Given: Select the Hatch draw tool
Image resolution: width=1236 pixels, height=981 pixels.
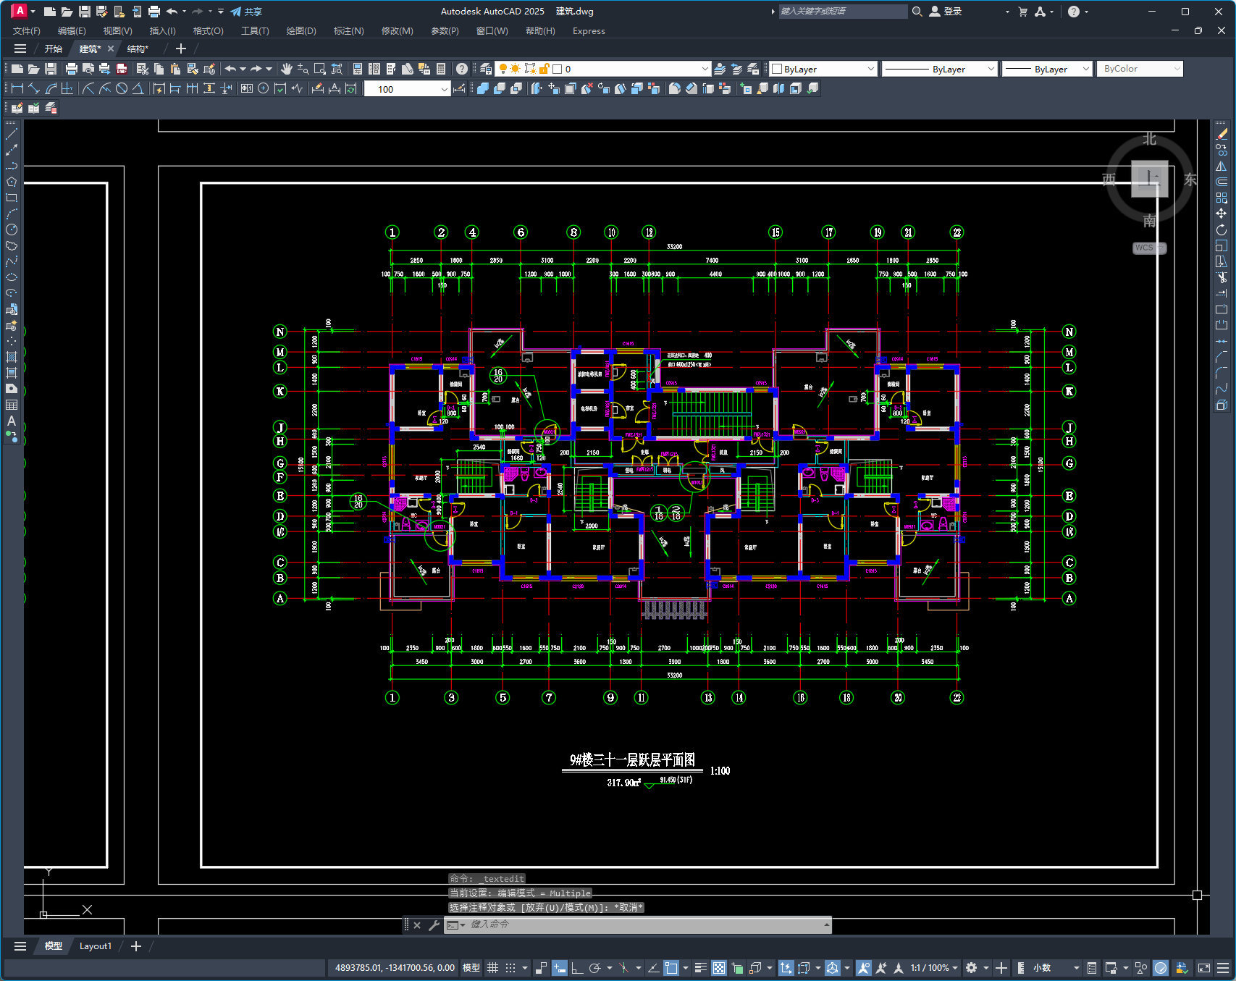Looking at the screenshot, I should click(12, 357).
